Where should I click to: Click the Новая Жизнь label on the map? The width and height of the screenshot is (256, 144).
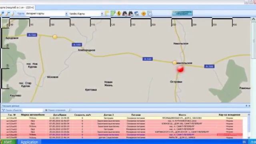pos(108,84)
